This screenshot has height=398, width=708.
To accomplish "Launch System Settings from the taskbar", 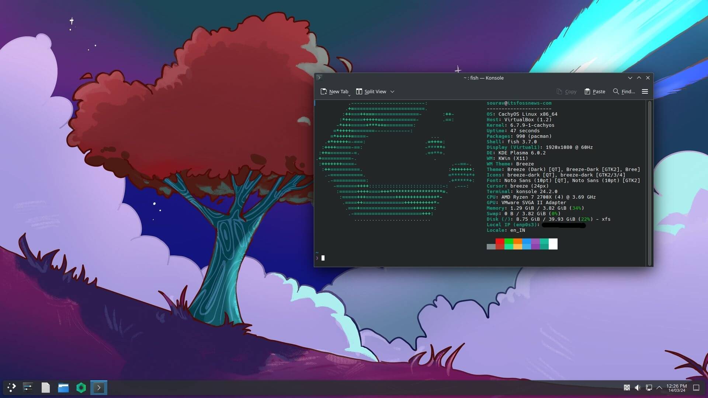I will (28, 387).
